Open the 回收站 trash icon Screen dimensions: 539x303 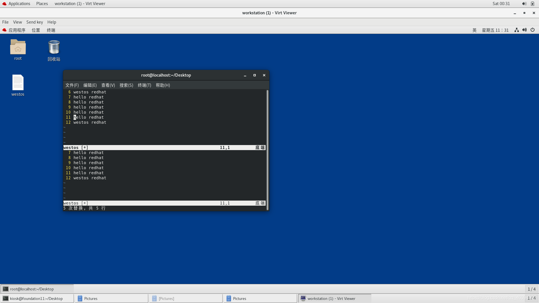point(54,47)
